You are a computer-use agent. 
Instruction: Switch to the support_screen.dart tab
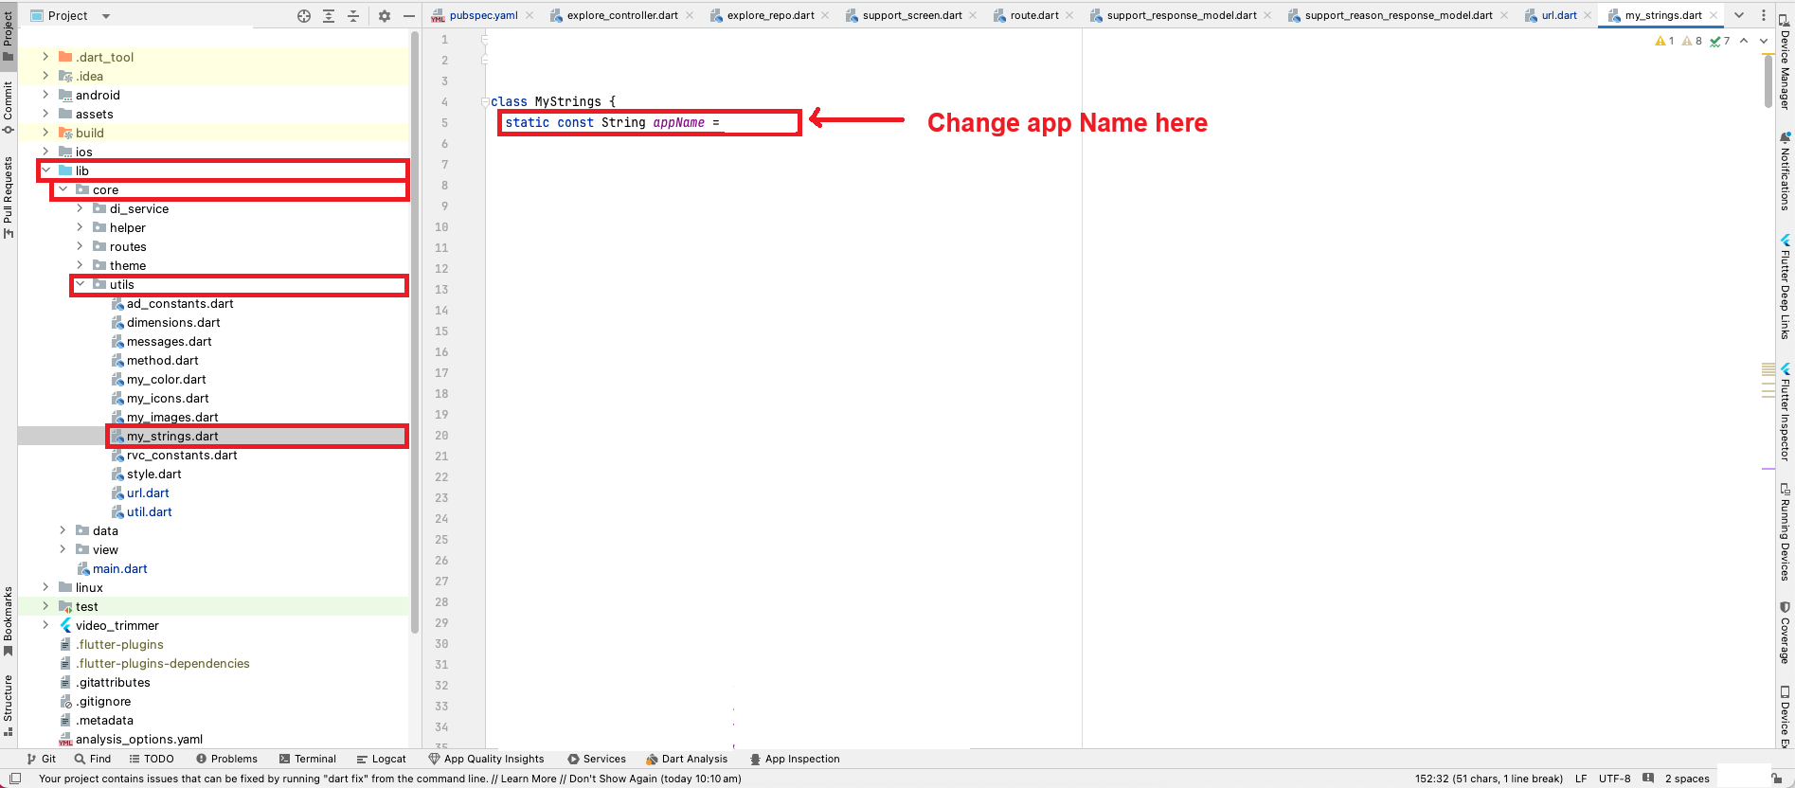[911, 15]
